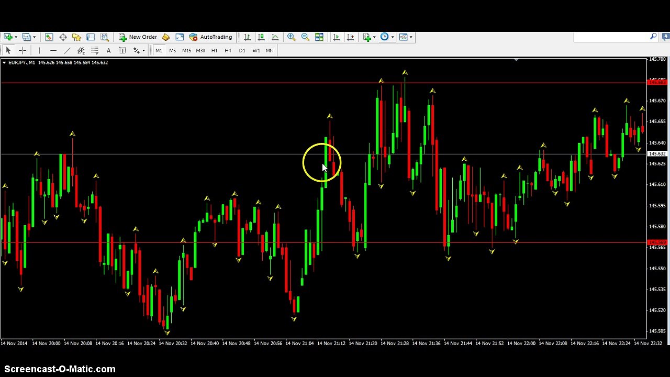Switch to line chart icon
670x377 pixels.
[275, 37]
